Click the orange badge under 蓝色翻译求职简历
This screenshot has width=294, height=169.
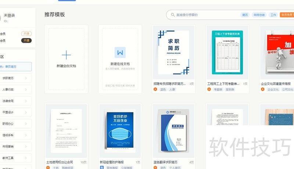coord(155,168)
